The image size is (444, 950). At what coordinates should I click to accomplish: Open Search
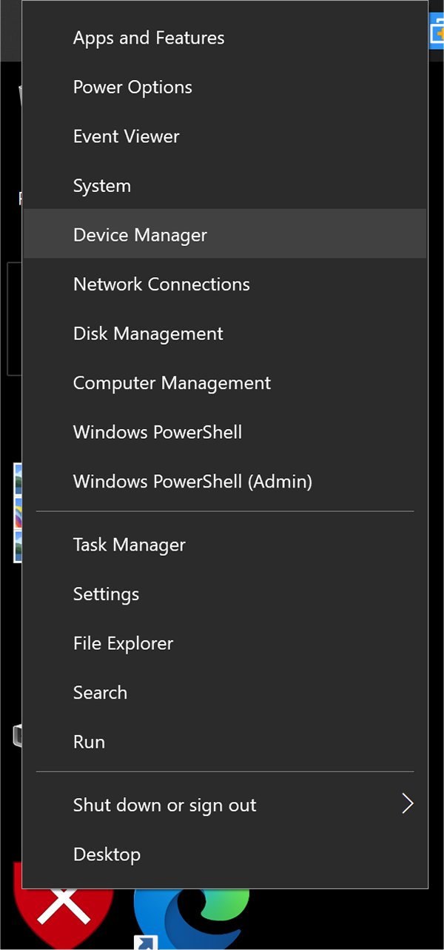tap(100, 692)
